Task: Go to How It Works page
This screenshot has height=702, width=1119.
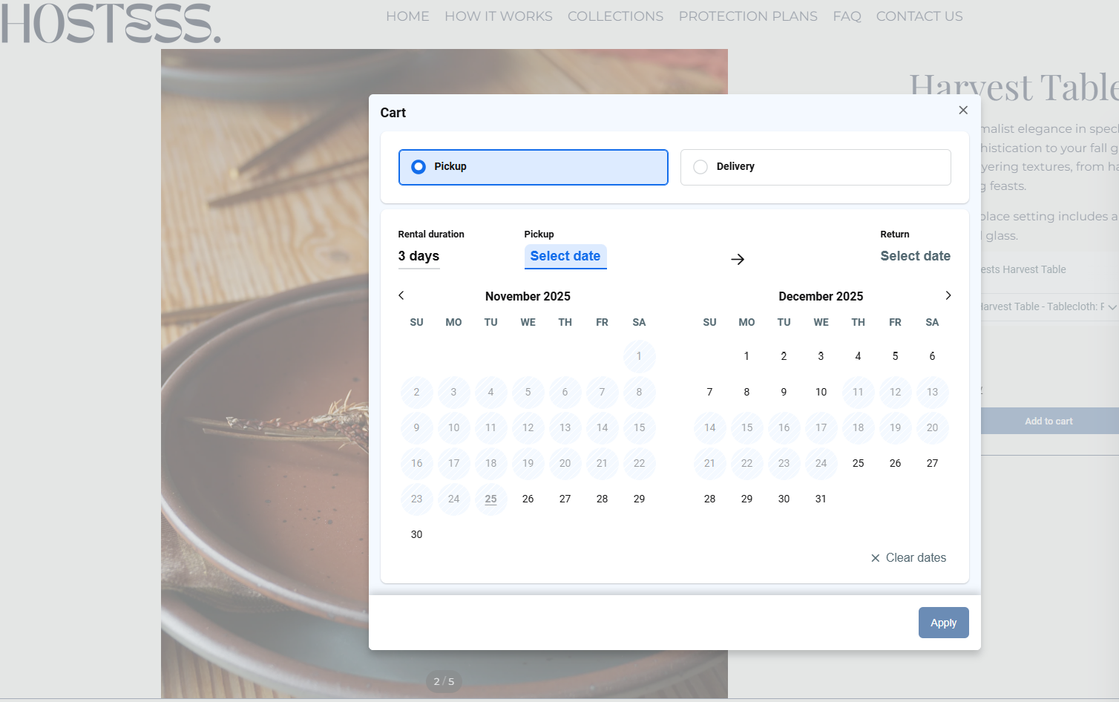Action: (x=498, y=16)
